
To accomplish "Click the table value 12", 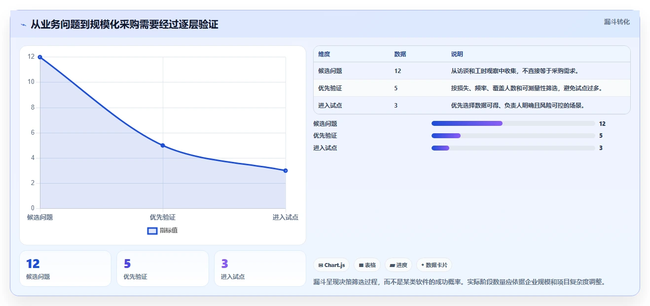I will click(x=397, y=71).
